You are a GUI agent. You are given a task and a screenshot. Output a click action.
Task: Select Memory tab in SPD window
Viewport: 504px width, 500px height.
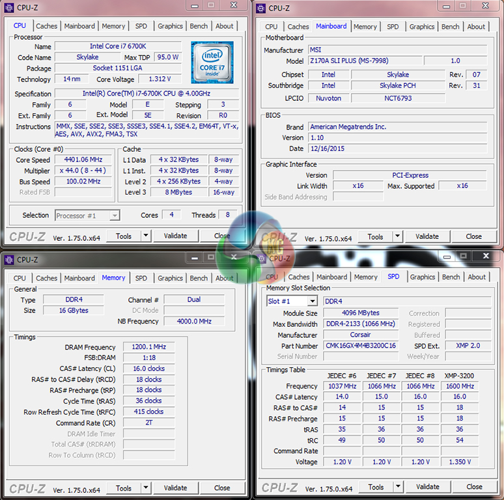click(366, 277)
